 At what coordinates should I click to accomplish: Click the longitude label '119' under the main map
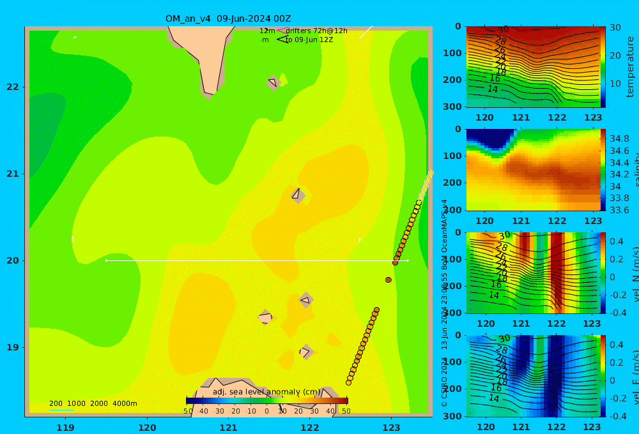(x=66, y=428)
